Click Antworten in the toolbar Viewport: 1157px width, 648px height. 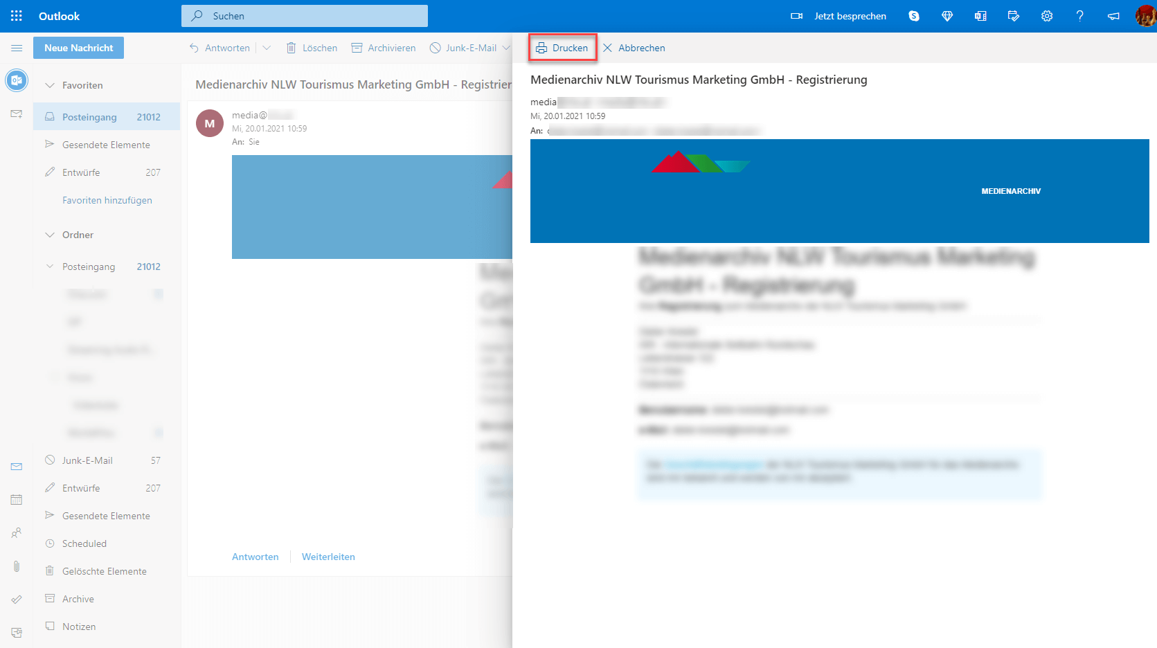click(x=219, y=48)
